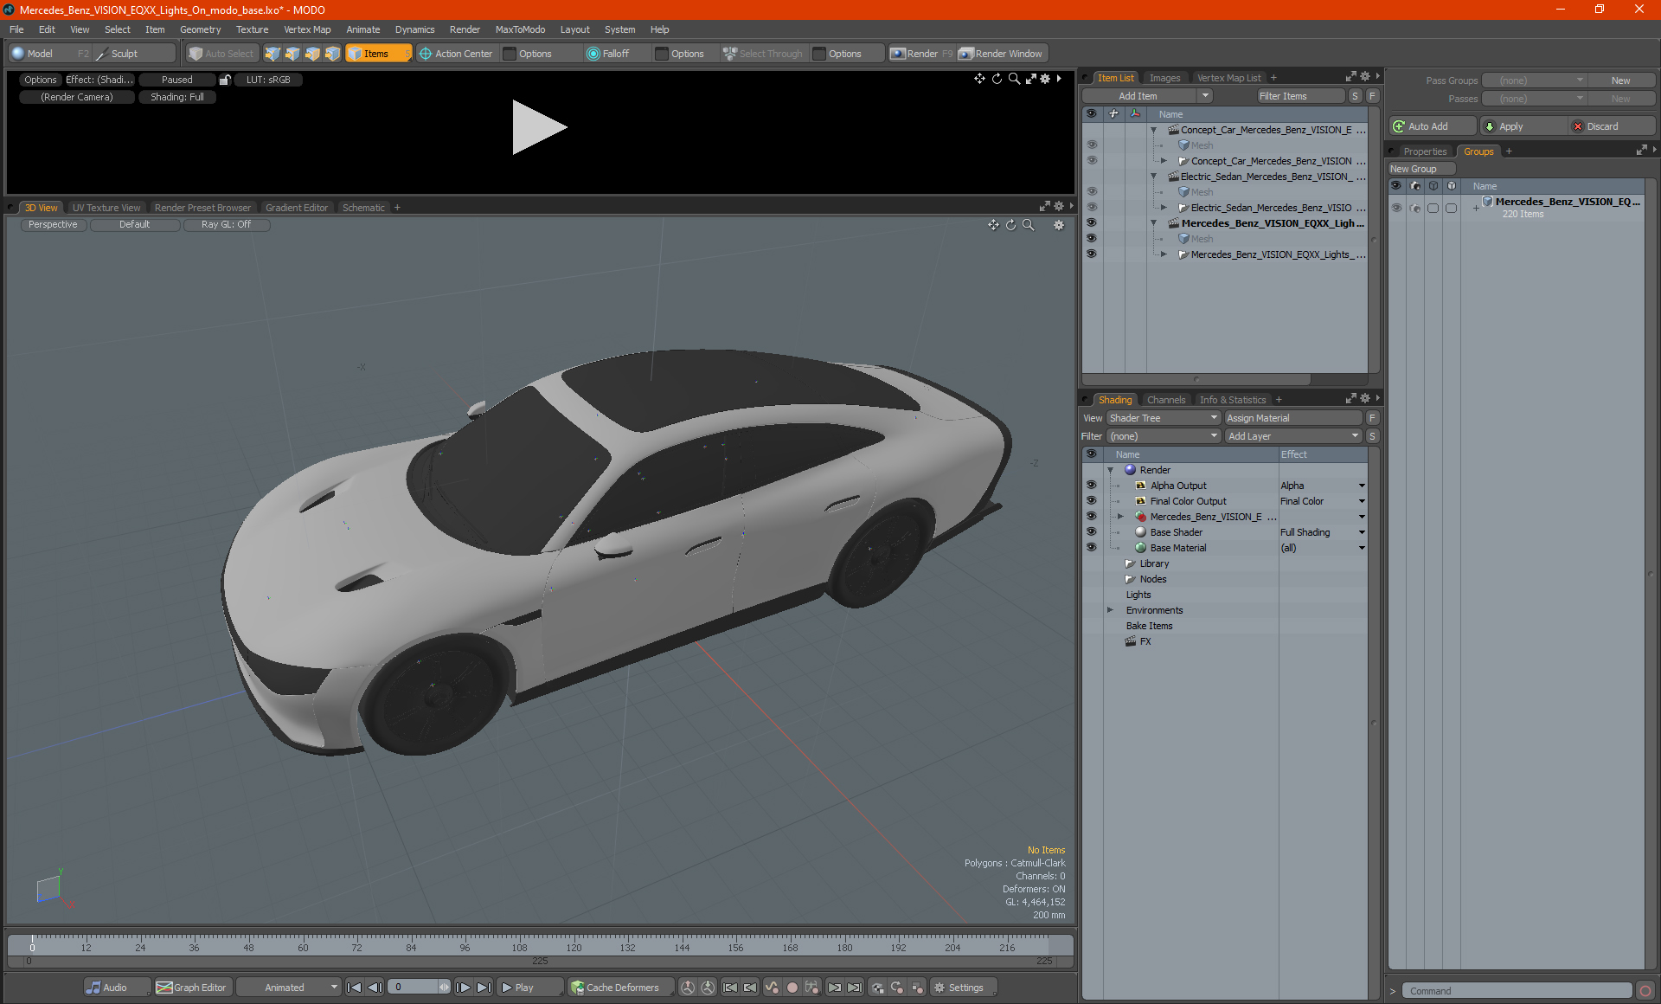Open the Graph Editor

[192, 988]
